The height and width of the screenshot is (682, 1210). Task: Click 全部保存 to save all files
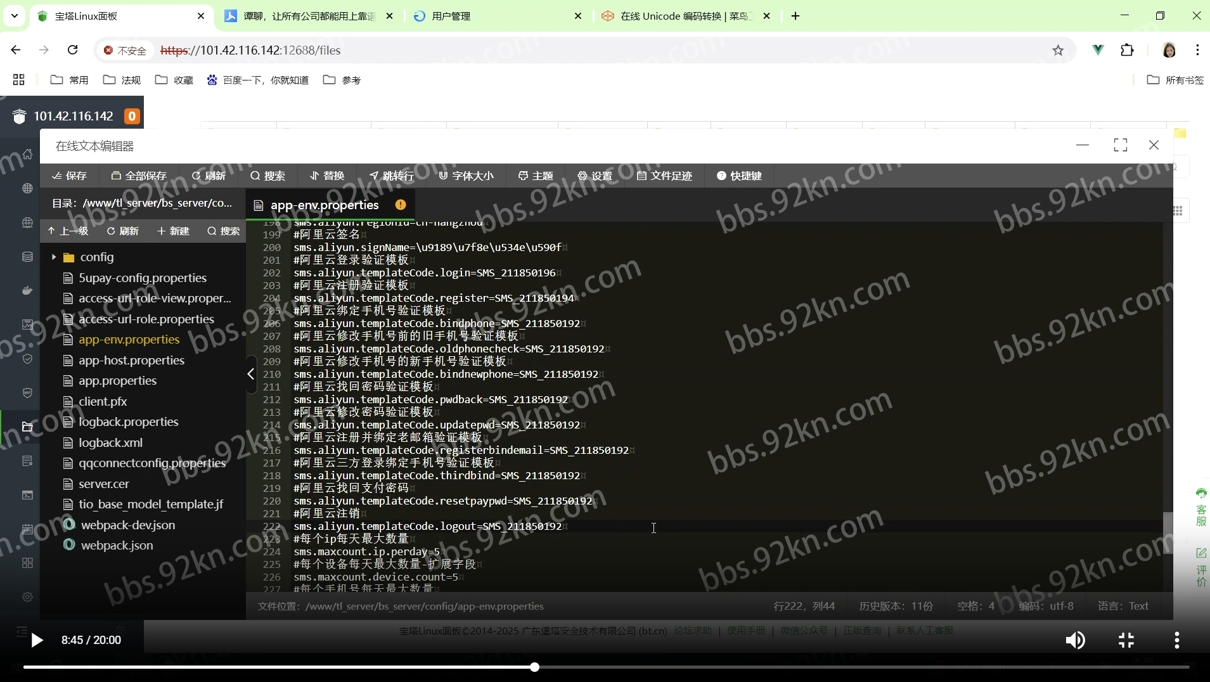(139, 176)
